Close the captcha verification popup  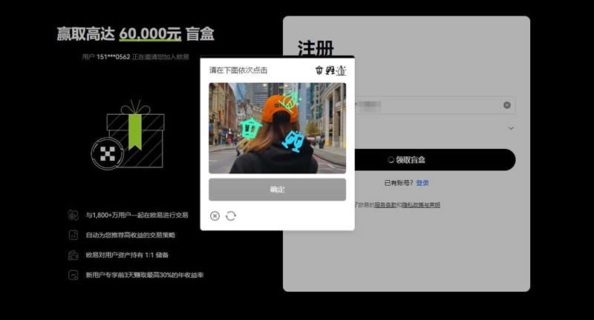tap(215, 216)
